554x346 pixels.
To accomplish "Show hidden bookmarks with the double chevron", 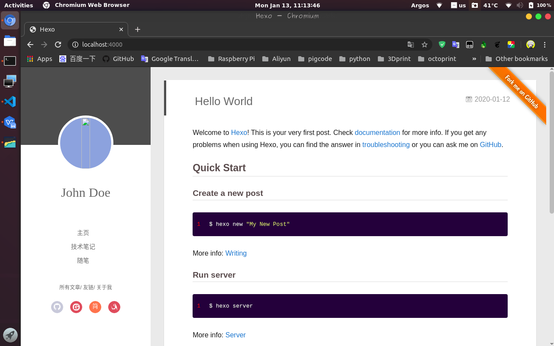I will tap(474, 59).
